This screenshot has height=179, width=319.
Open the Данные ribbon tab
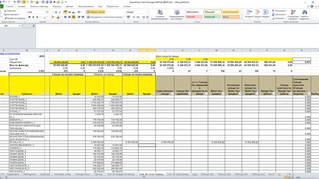click(x=70, y=6)
